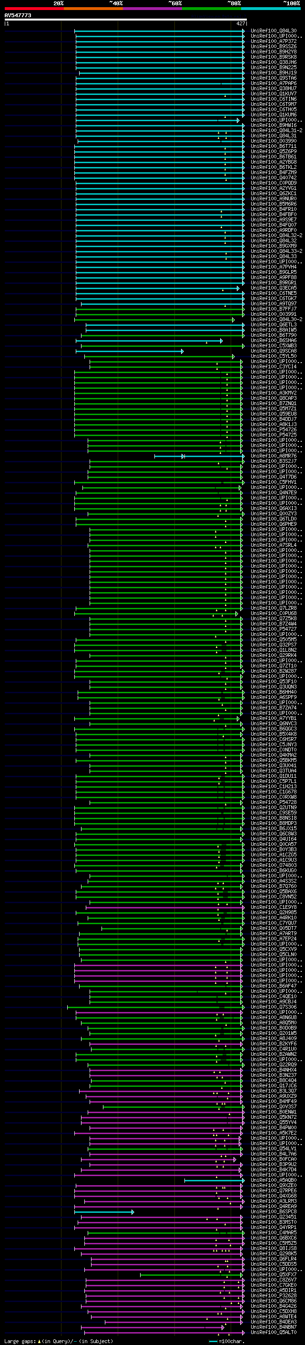Viewport: 305px width, 1345px height.
Task: Click the UniRef100_O03991 label
Action: point(274,314)
